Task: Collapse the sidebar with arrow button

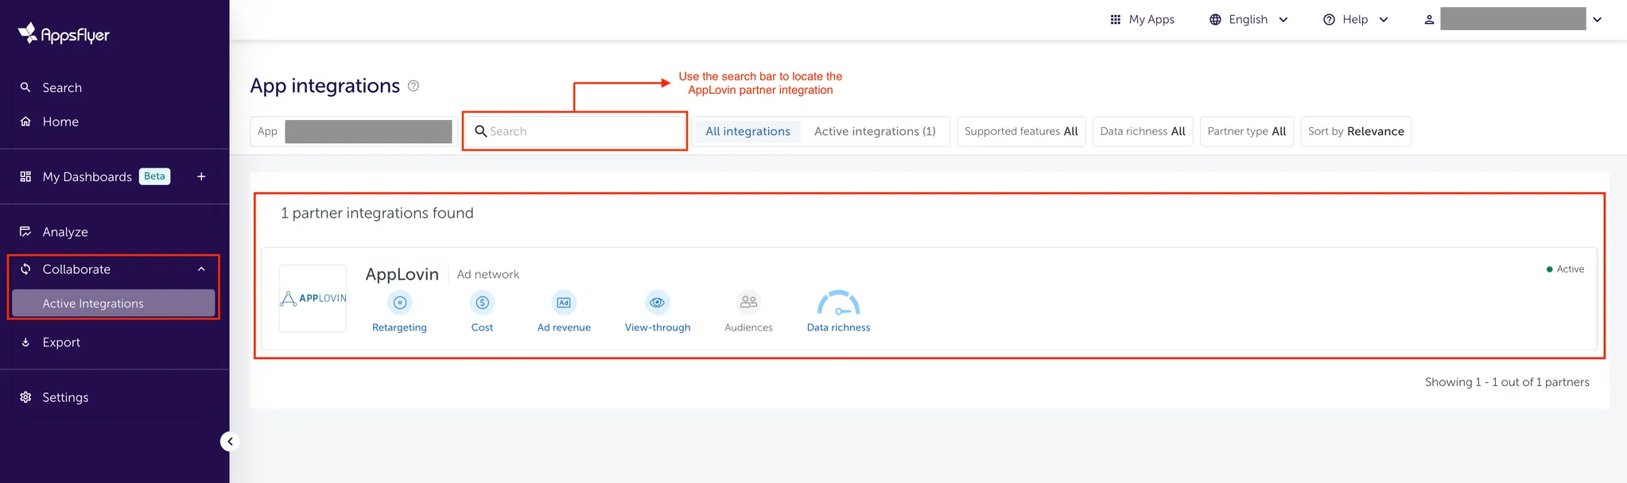Action: pyautogui.click(x=230, y=442)
